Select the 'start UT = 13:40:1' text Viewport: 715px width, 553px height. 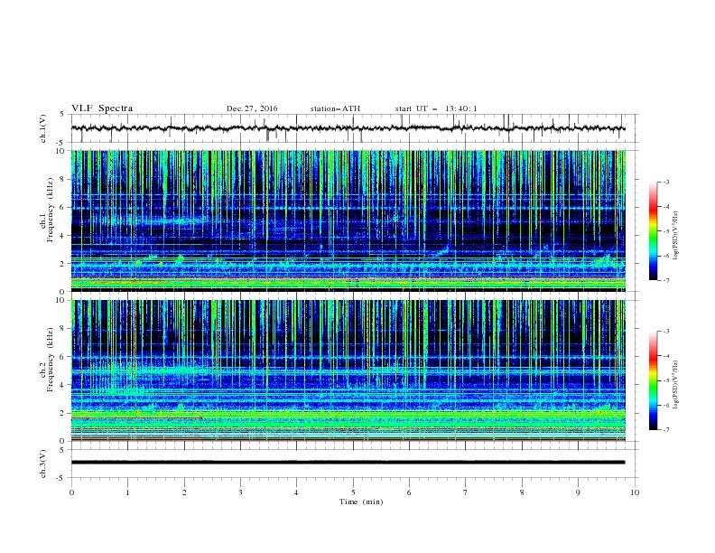(436, 108)
